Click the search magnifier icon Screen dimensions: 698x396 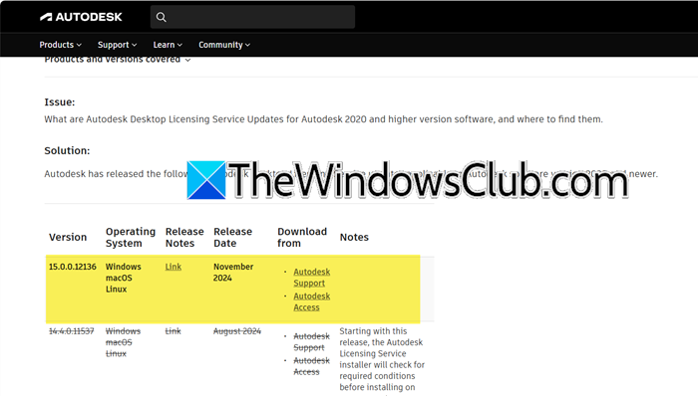(162, 17)
